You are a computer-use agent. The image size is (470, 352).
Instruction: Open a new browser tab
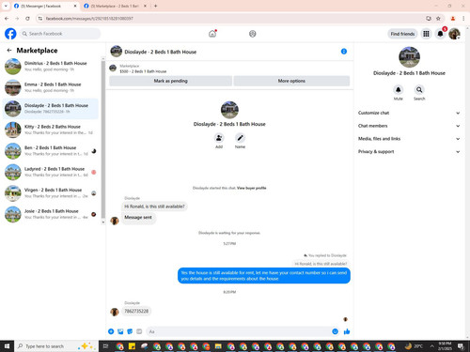click(155, 6)
